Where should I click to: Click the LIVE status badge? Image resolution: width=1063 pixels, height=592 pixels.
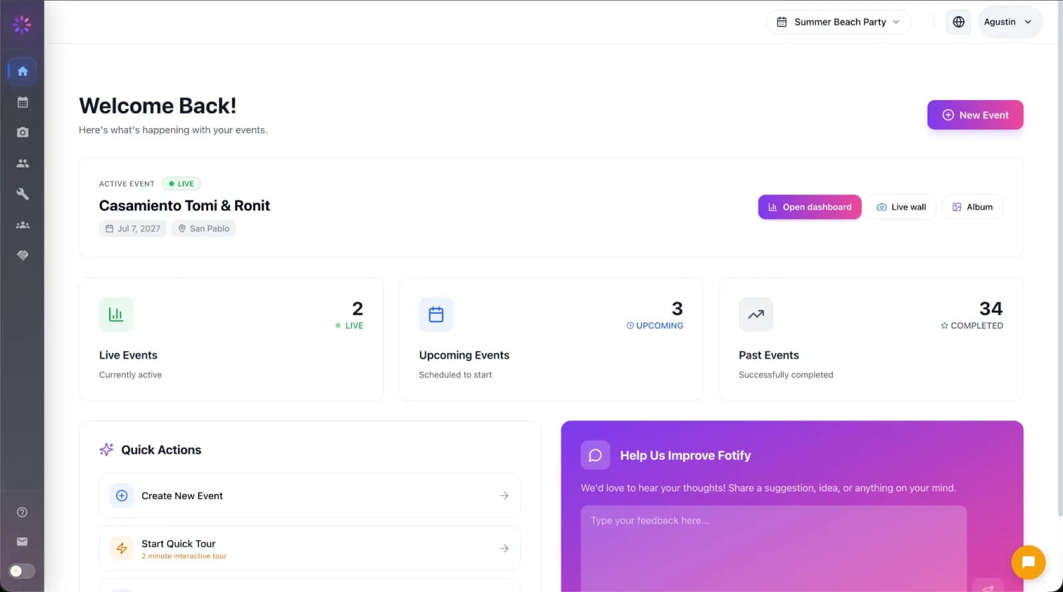[181, 184]
